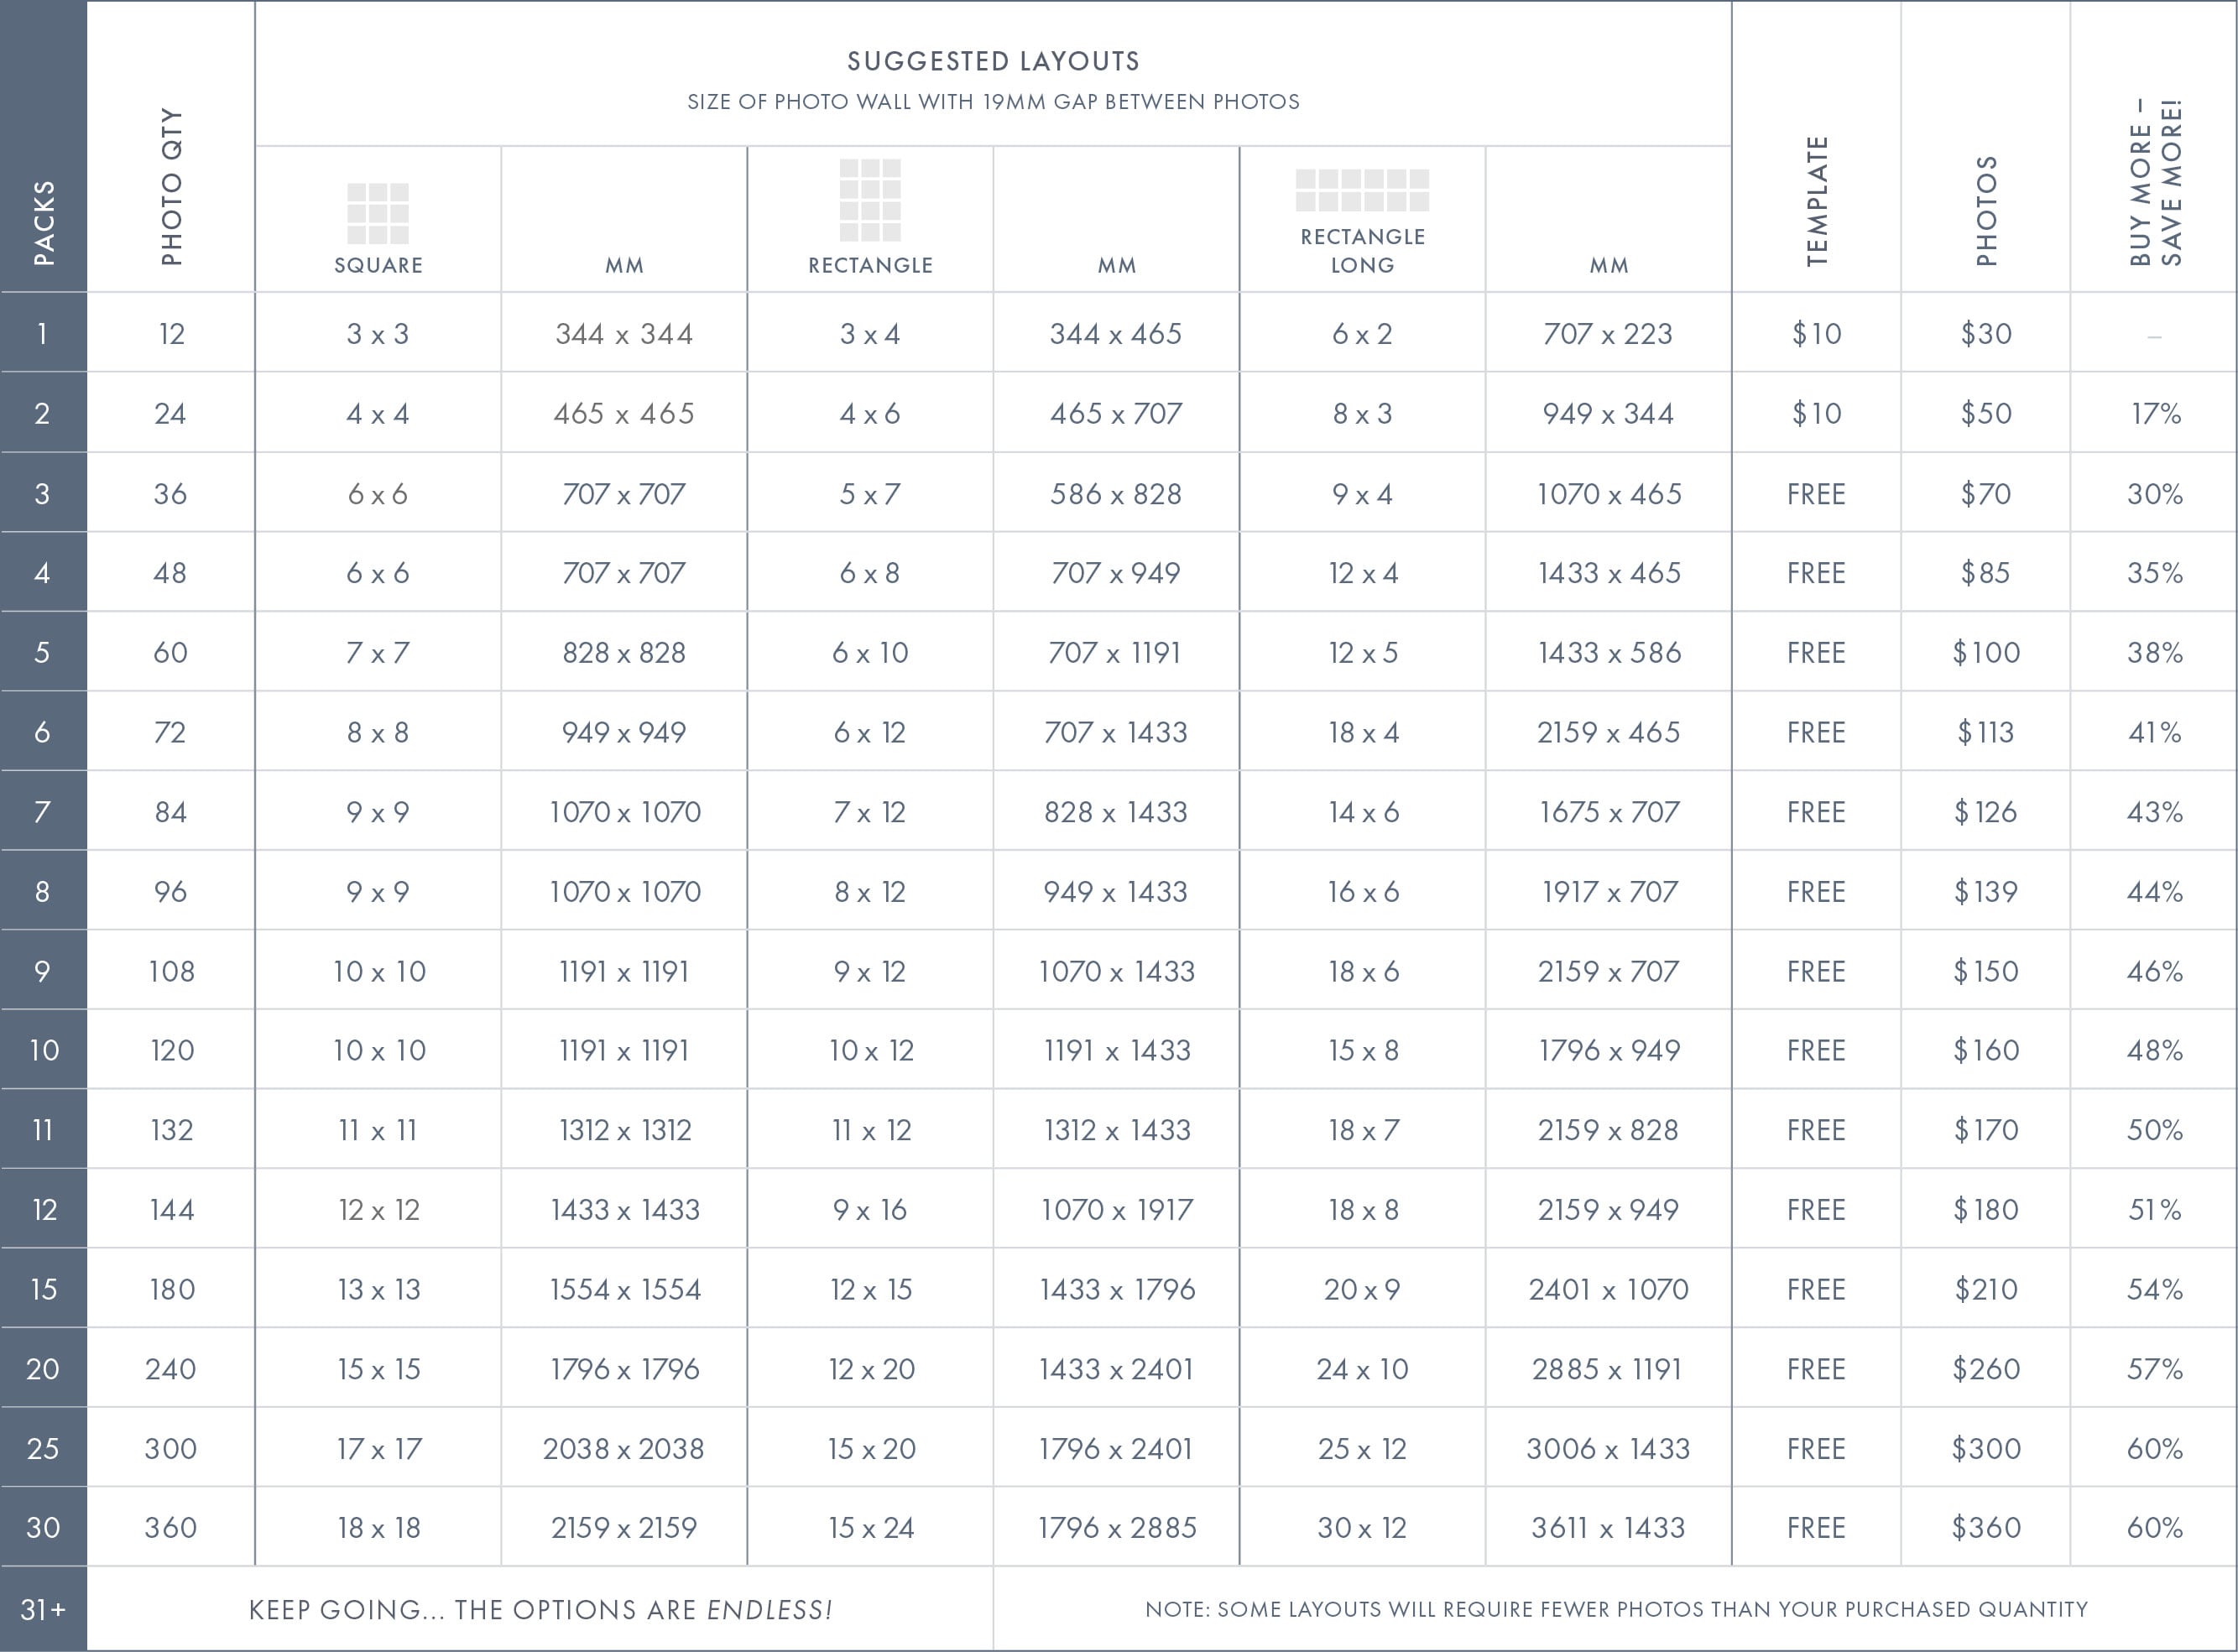Select the 17% savings cell
The height and width of the screenshot is (1652, 2238).
click(x=2155, y=414)
